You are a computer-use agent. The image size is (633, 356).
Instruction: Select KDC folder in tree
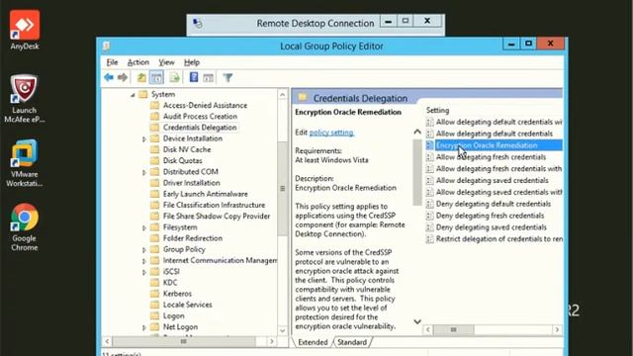(x=170, y=283)
